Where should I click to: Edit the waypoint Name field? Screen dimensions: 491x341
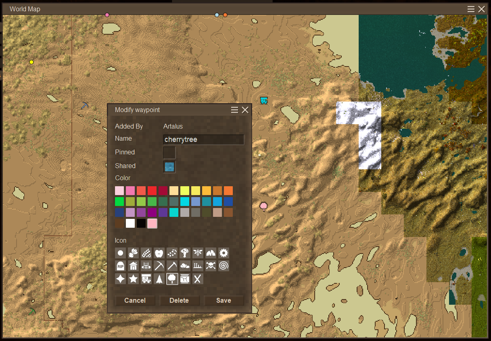pyautogui.click(x=204, y=139)
